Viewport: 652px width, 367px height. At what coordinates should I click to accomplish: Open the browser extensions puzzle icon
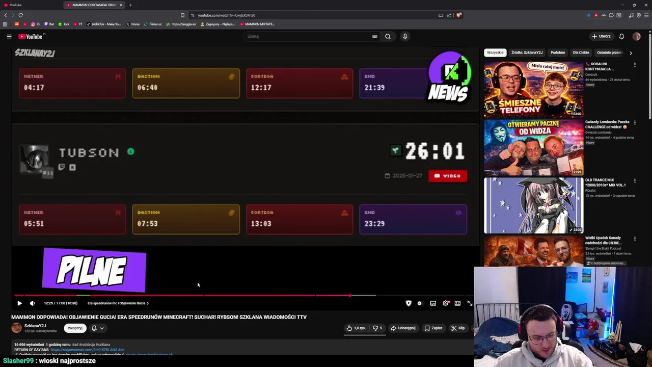click(611, 15)
